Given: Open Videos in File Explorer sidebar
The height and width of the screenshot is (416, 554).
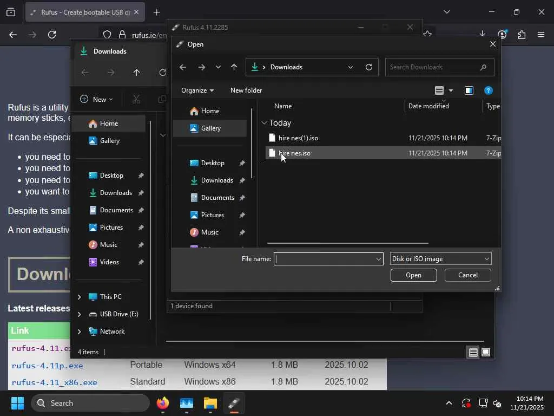Looking at the screenshot, I should pos(109,262).
